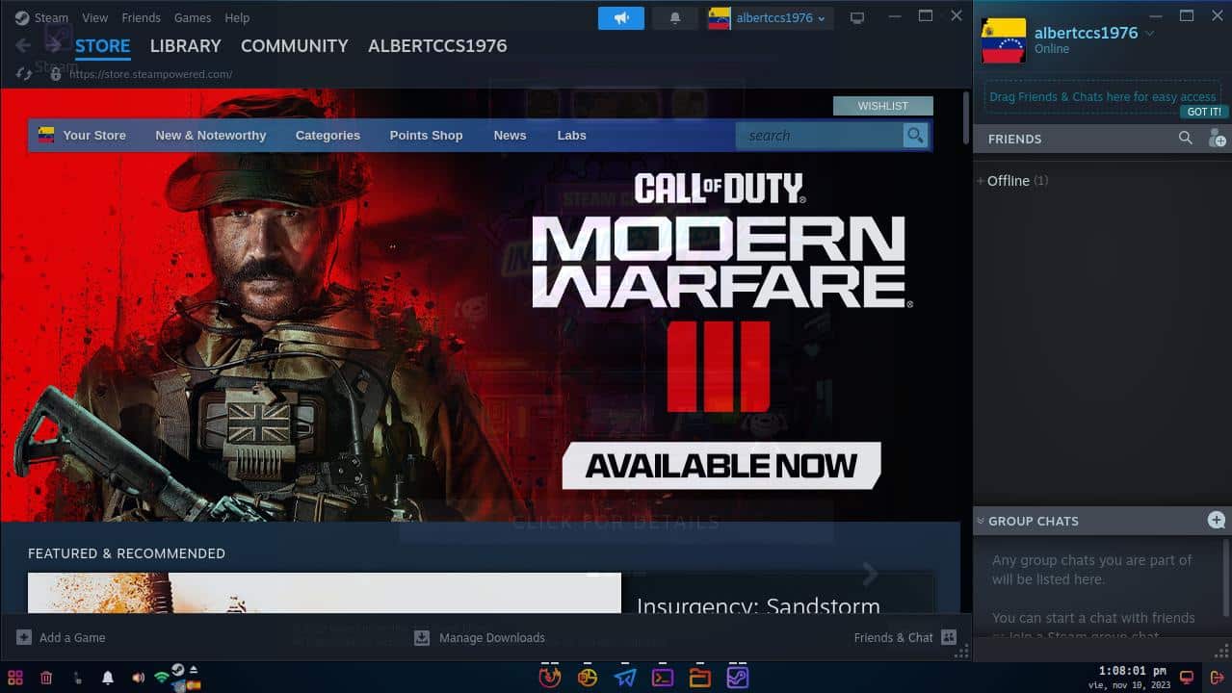Open the trash in the taskbar
Screen dimensions: 1232x693
click(x=46, y=678)
